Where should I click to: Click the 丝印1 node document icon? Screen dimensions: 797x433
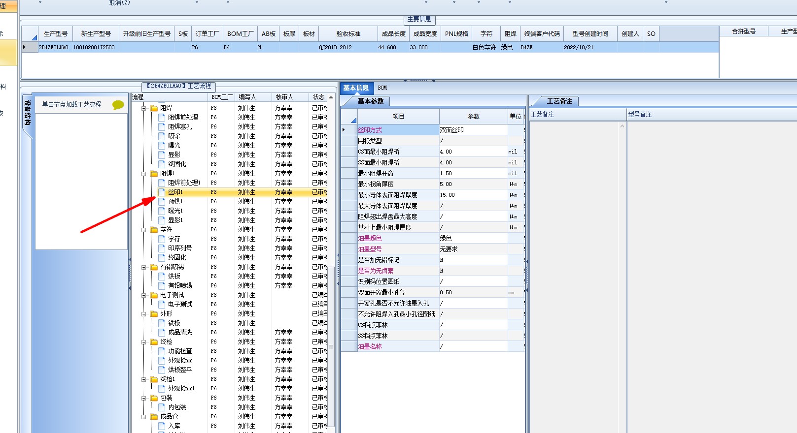click(x=162, y=192)
